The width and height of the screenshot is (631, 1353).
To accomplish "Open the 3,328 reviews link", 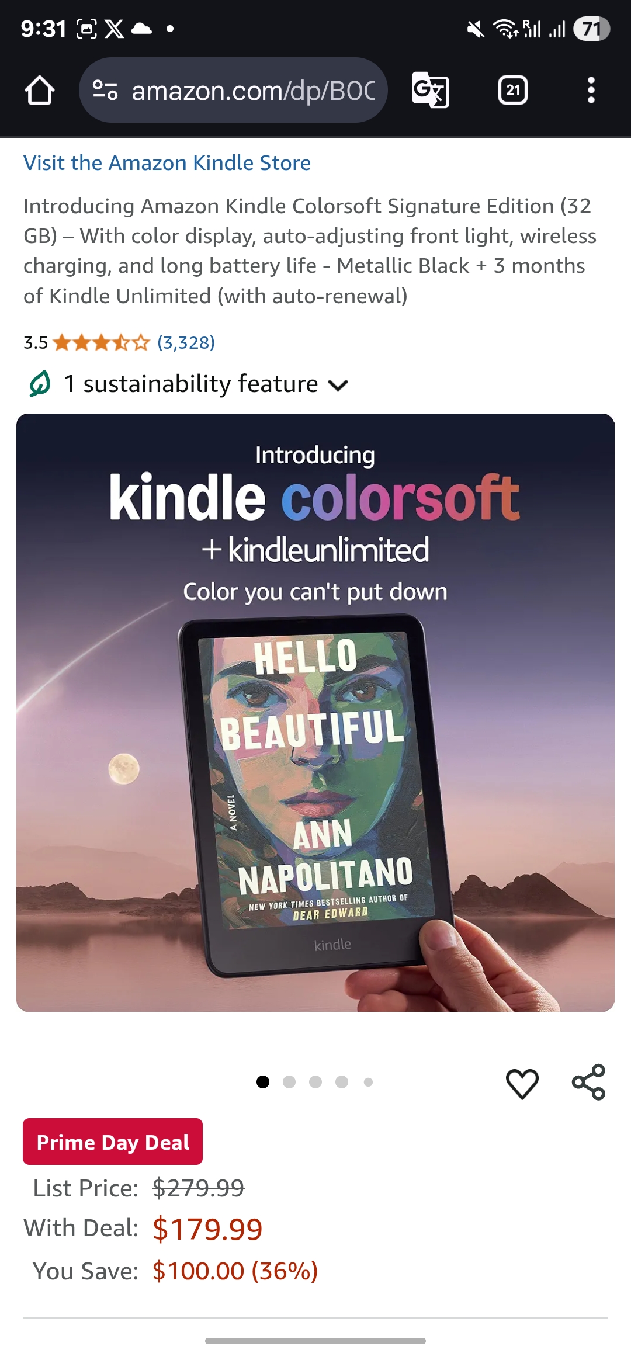I will click(x=186, y=342).
